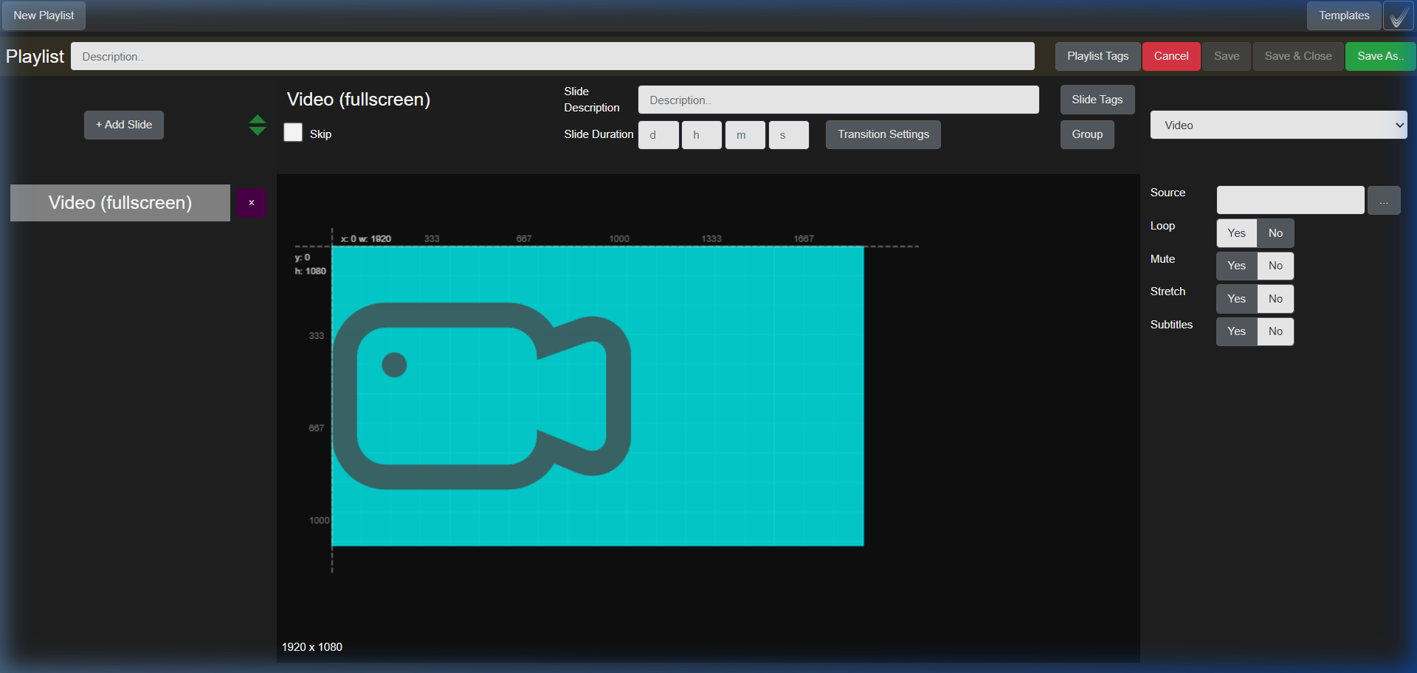Click the 1920 x 1080 resolution label
The width and height of the screenshot is (1417, 673).
(312, 647)
